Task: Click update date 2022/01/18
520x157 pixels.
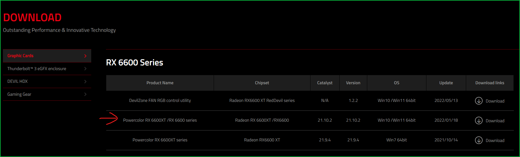Action: 446,120
